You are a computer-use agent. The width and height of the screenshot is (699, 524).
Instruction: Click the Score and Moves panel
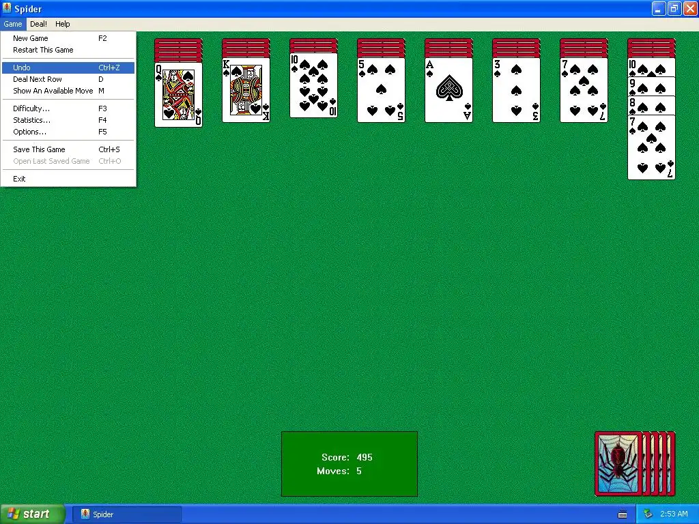(x=349, y=464)
